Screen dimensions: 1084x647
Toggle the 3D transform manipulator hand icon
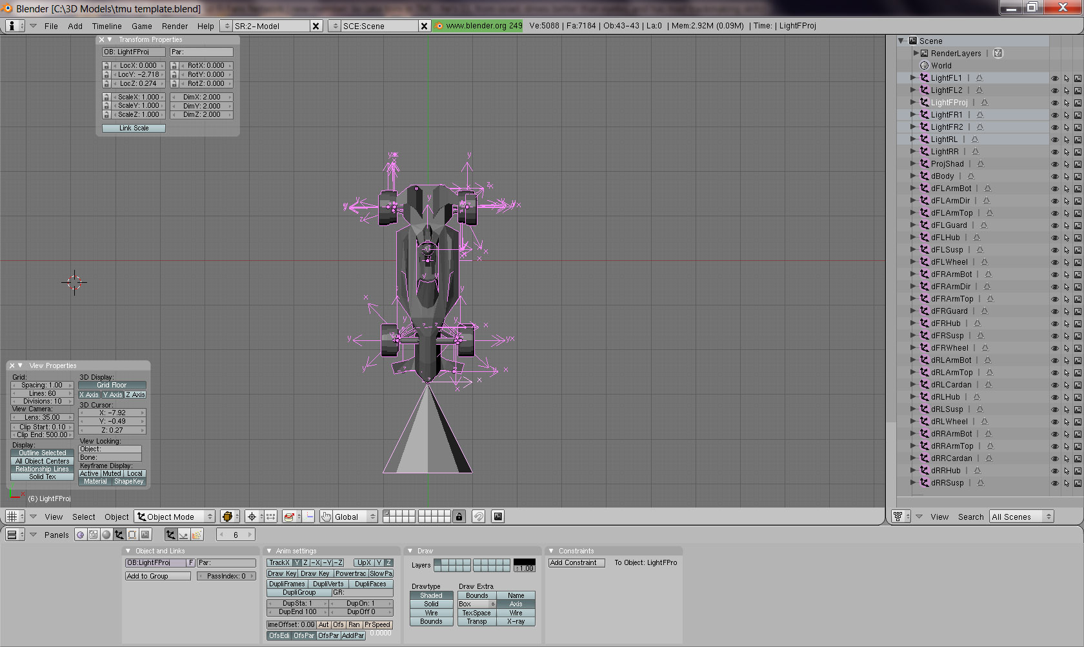pos(326,517)
